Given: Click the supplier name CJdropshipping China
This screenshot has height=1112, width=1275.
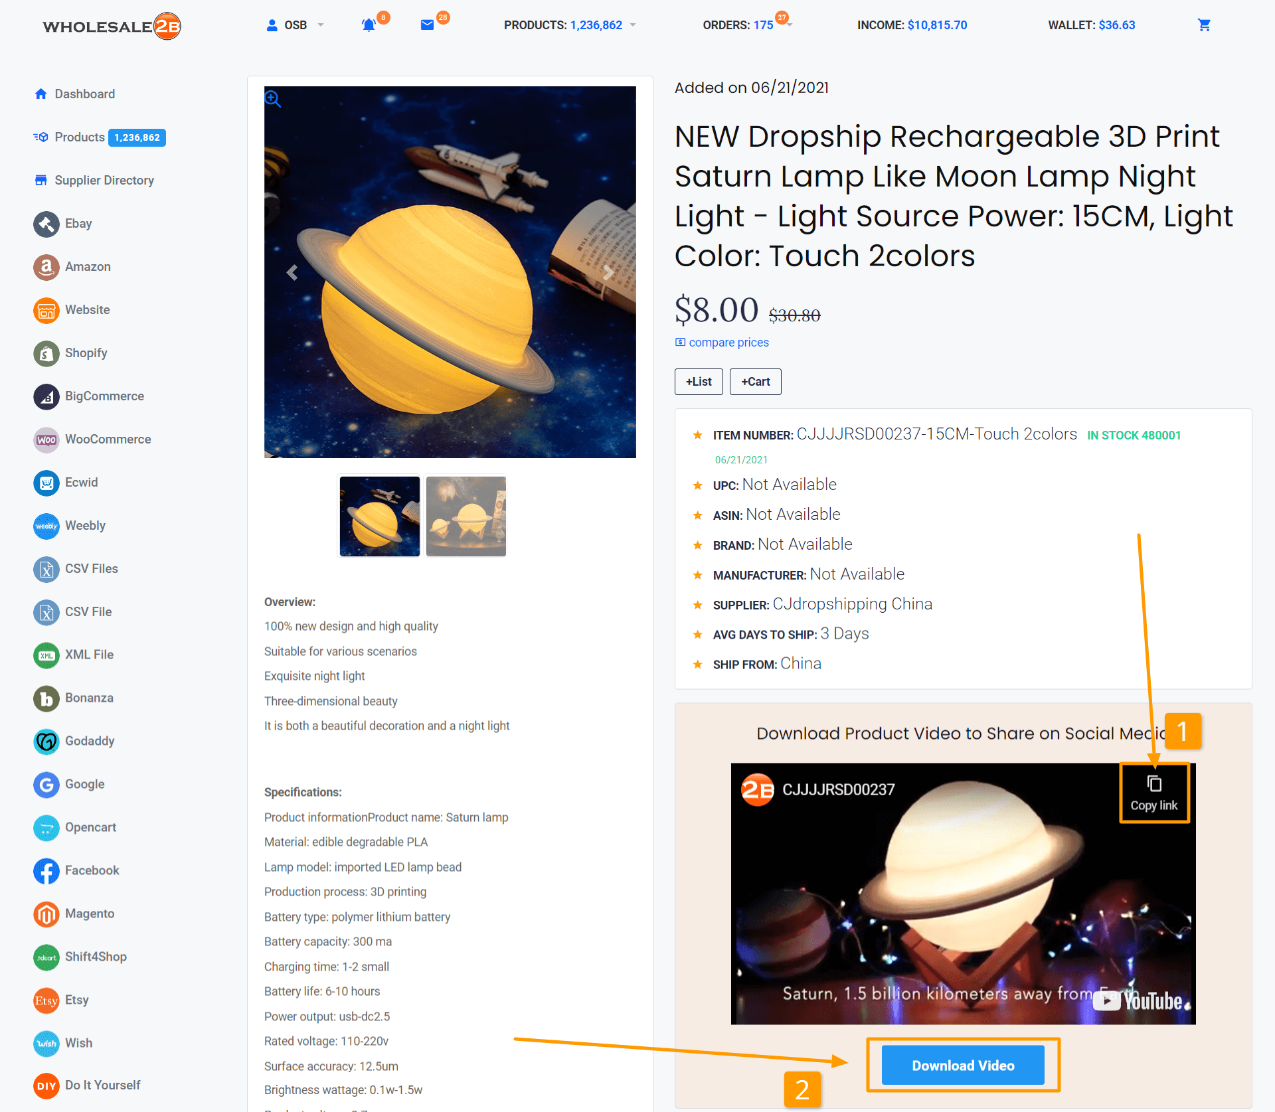Looking at the screenshot, I should [x=853, y=604].
